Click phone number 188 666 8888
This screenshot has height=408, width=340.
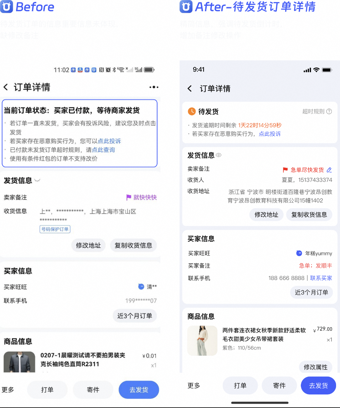point(286,278)
